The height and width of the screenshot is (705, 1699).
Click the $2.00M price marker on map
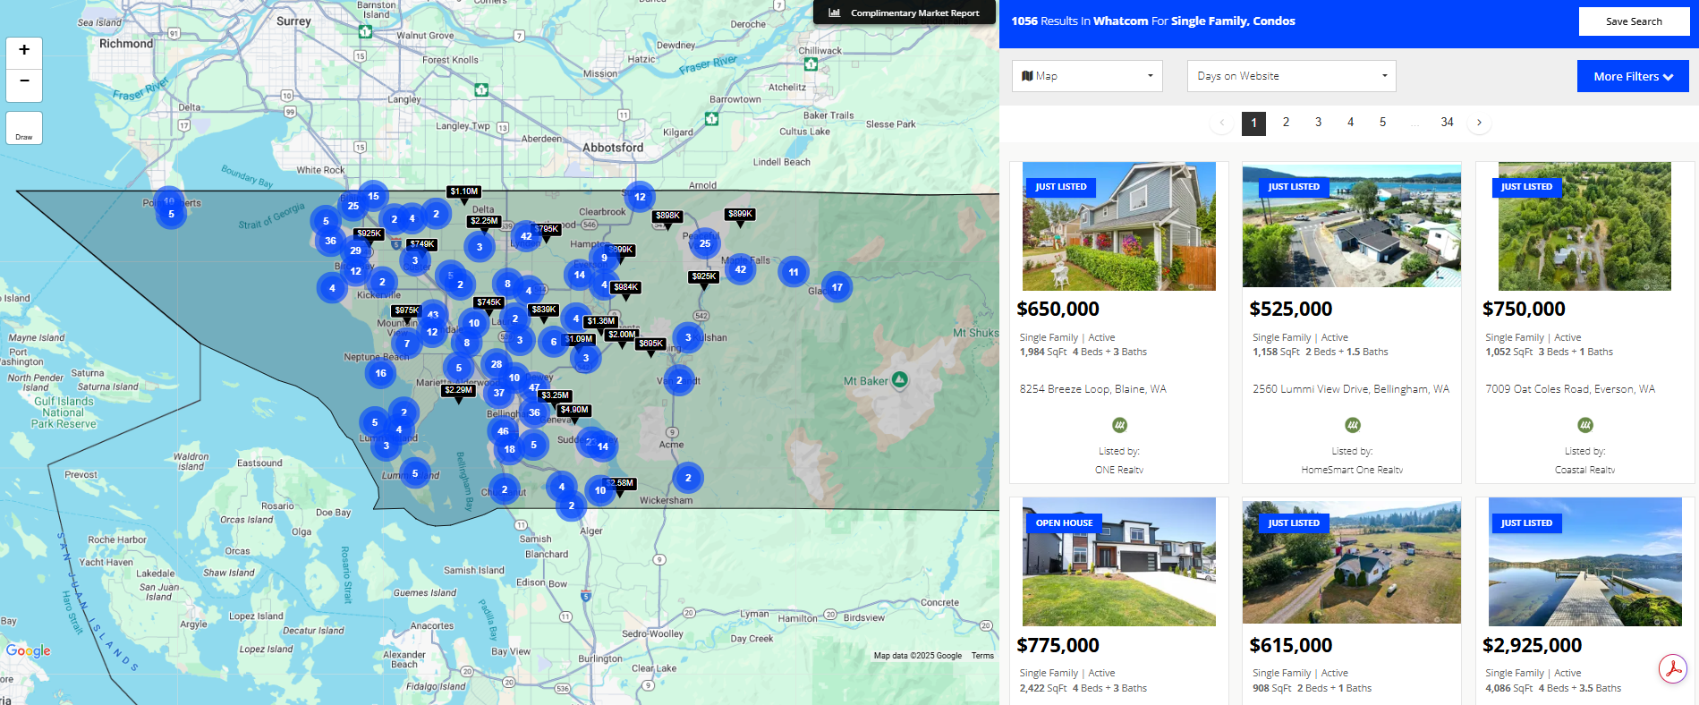point(622,336)
